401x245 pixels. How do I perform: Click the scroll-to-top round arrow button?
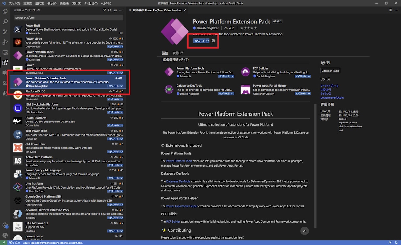[305, 231]
